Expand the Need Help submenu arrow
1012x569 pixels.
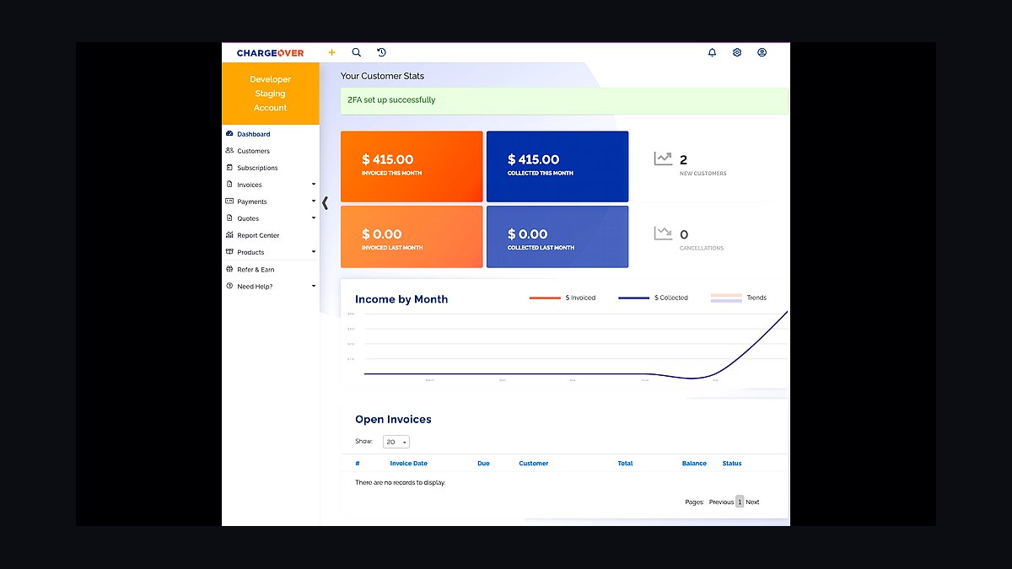(x=314, y=287)
